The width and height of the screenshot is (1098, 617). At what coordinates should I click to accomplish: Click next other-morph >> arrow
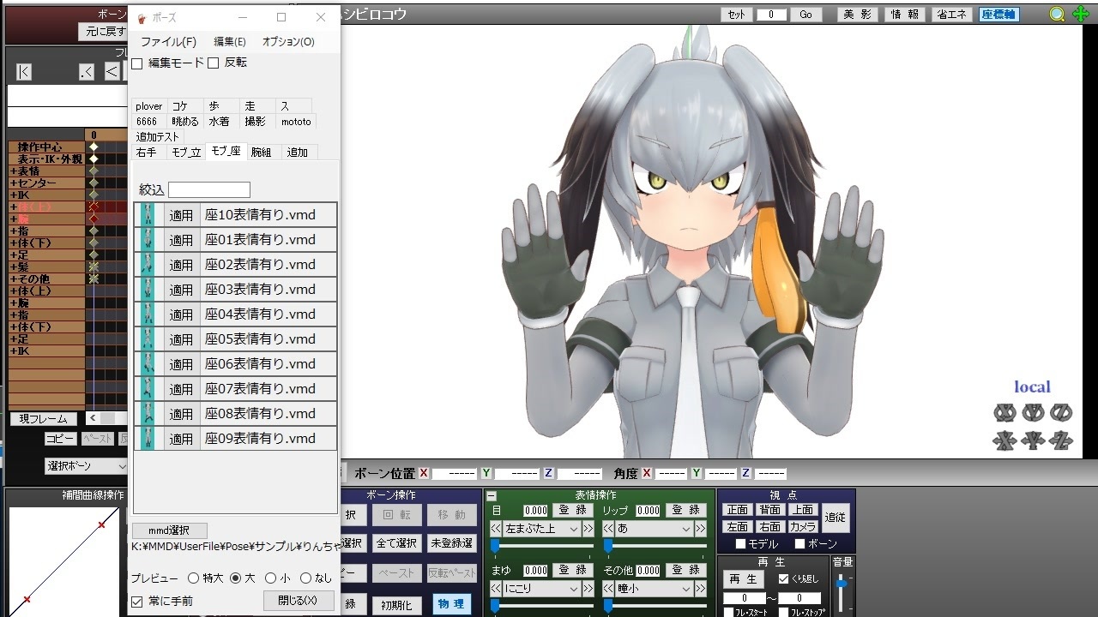(701, 589)
